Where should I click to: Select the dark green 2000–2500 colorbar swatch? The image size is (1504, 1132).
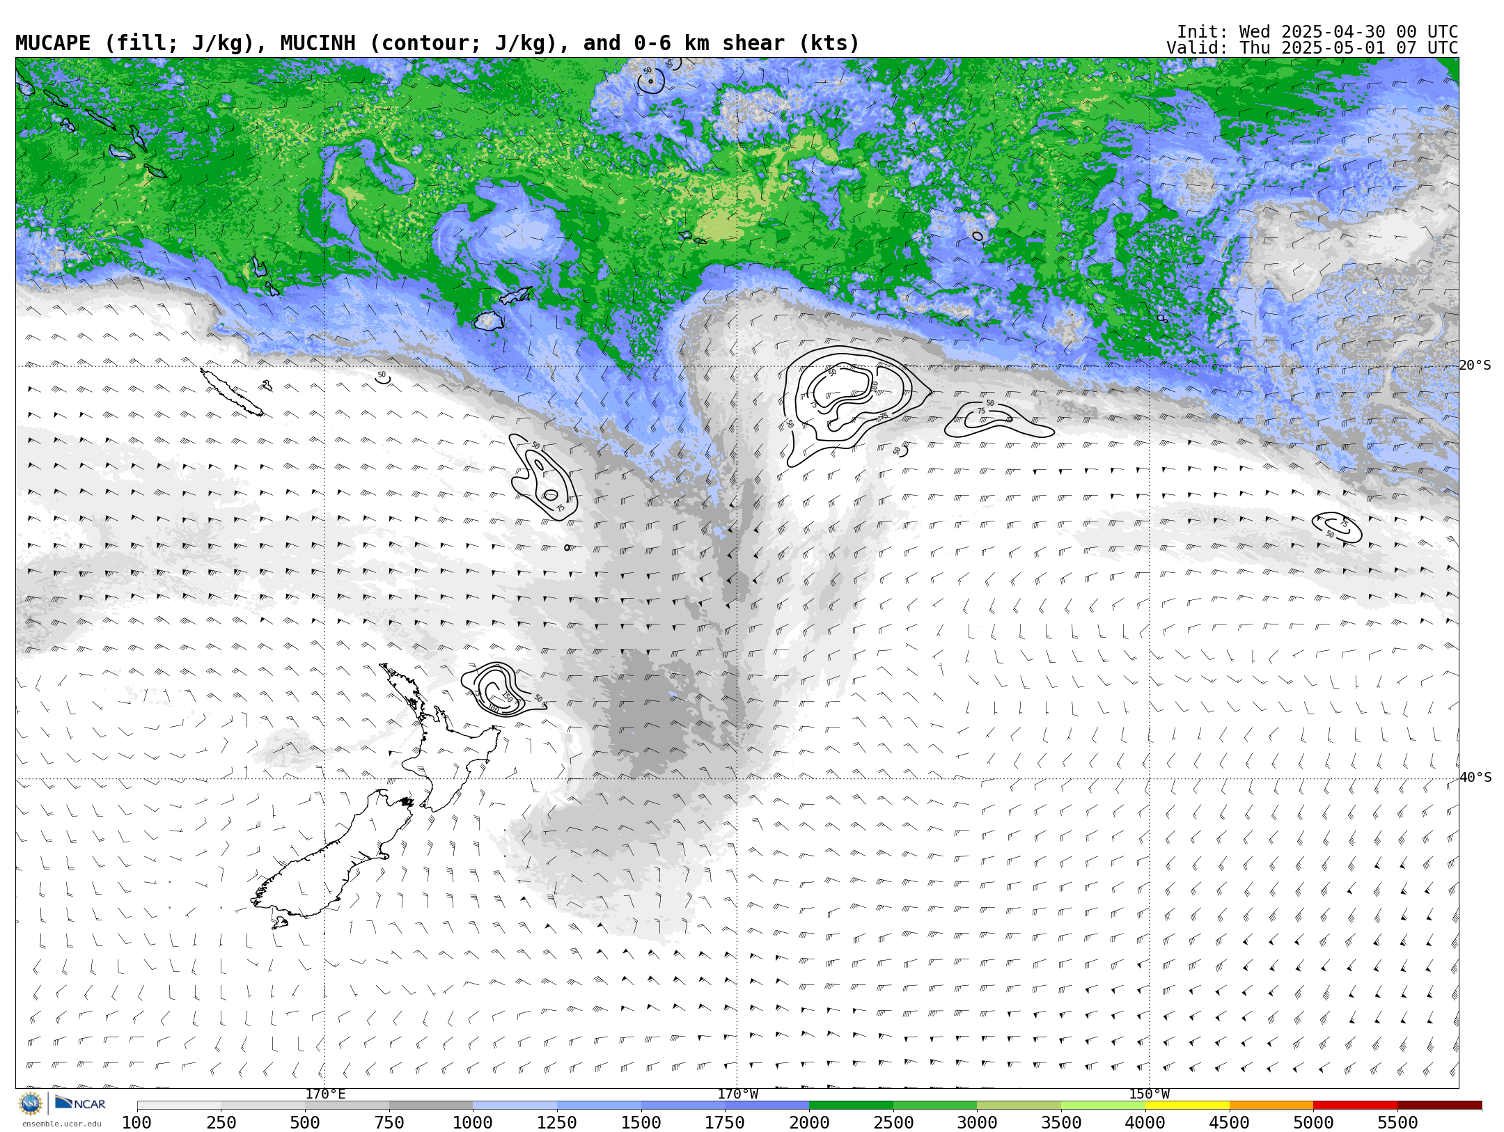[851, 1105]
